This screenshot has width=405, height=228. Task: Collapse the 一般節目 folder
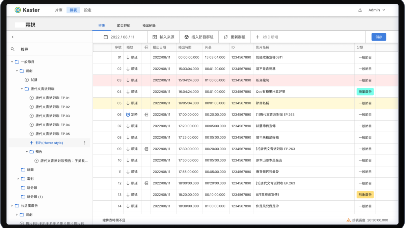tap(12, 62)
